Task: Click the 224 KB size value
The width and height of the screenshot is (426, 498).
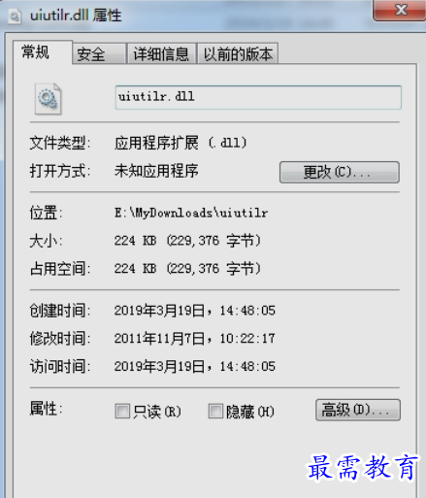Action: click(x=187, y=241)
